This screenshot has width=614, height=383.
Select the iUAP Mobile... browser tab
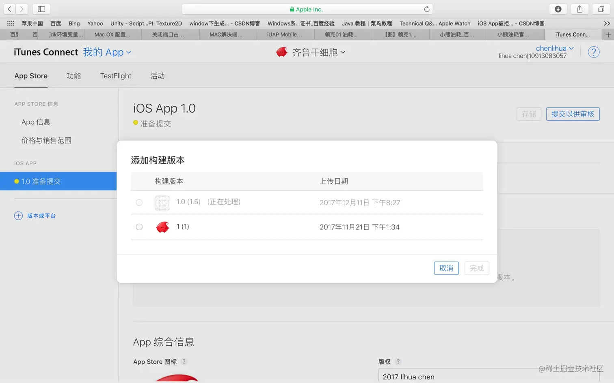coord(285,35)
